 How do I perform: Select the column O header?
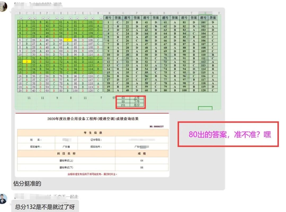pos(123,13)
